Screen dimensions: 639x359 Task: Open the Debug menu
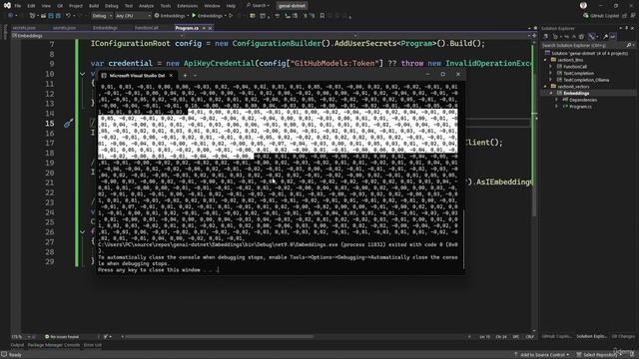tap(111, 6)
